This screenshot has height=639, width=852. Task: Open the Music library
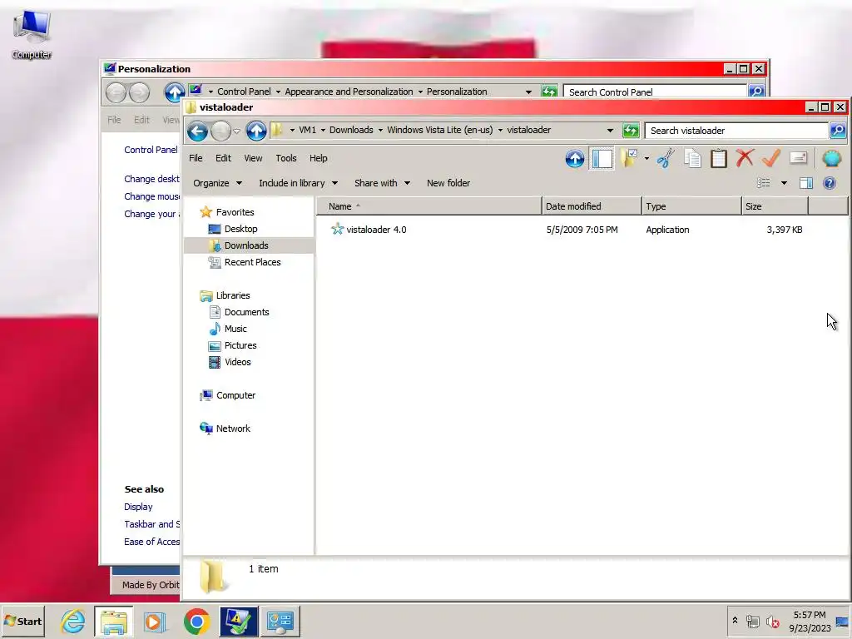pos(228,329)
